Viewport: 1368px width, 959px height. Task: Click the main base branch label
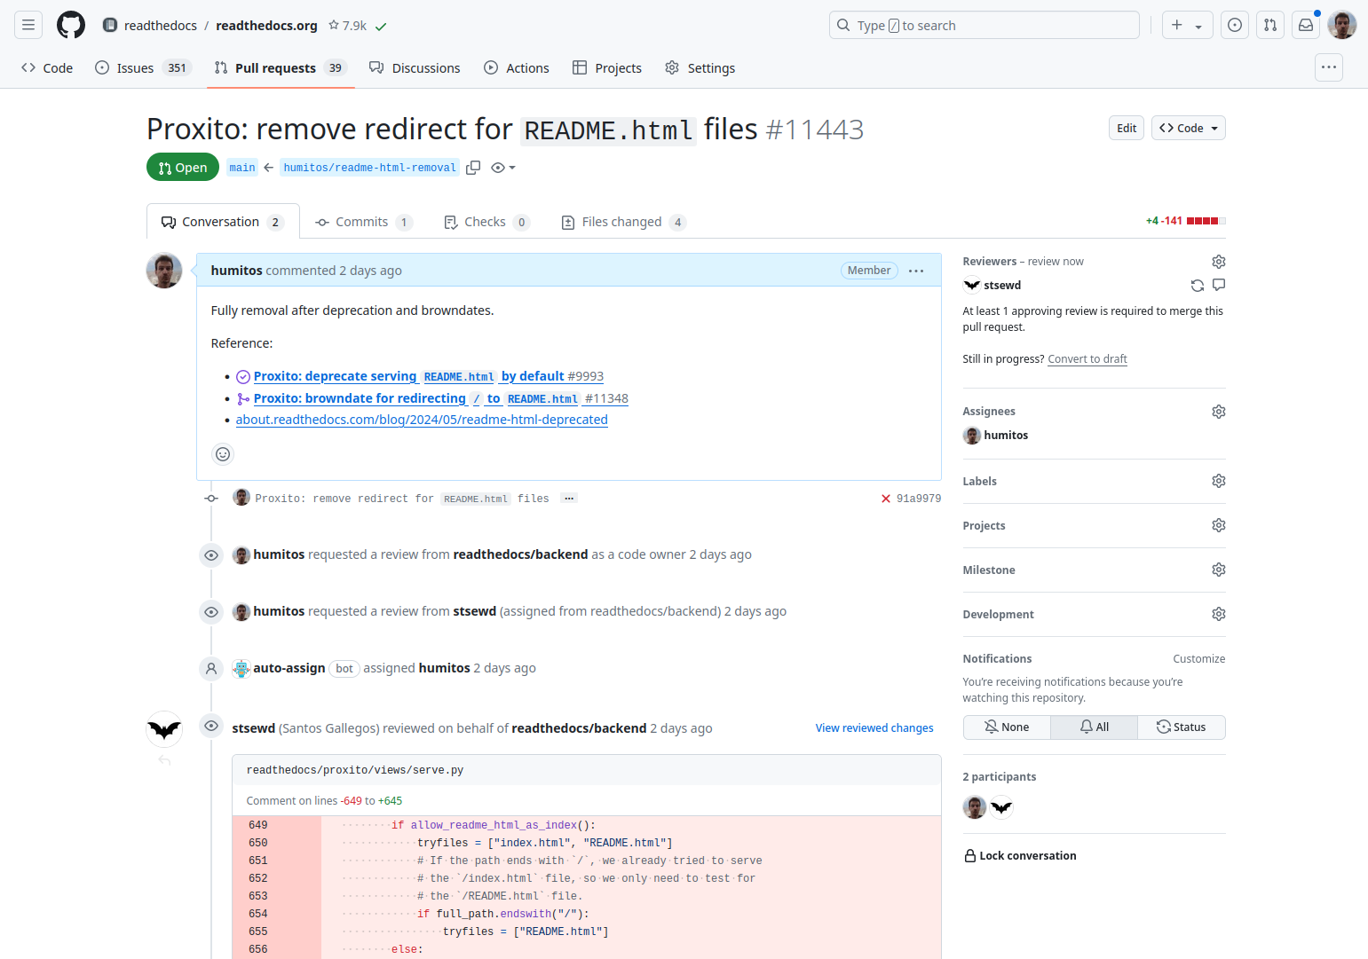pos(242,168)
